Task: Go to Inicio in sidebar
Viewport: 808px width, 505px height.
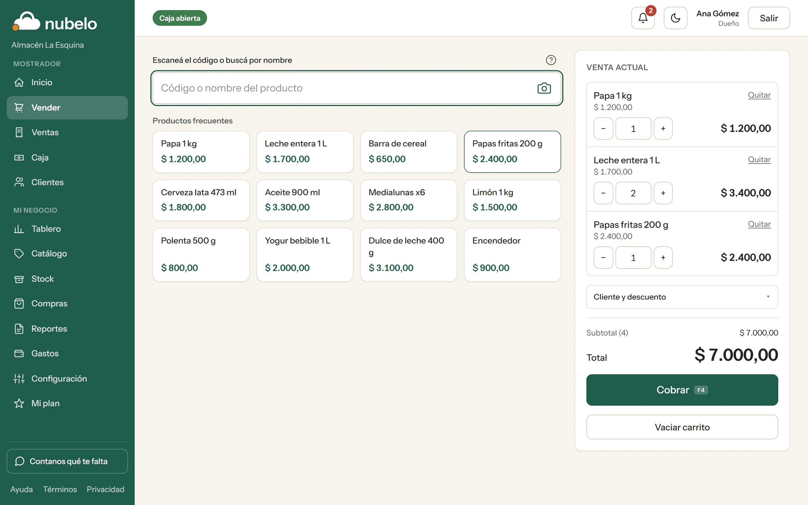Action: coord(67,82)
